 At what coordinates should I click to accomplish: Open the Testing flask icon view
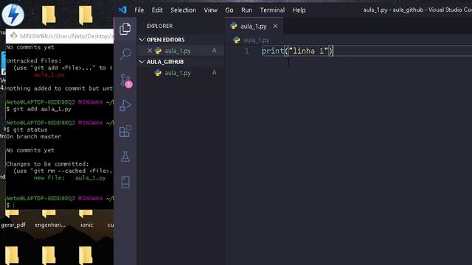click(x=125, y=157)
